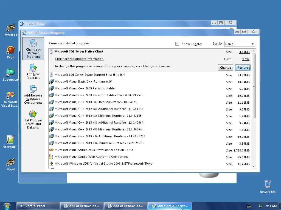Open Supermium desktop shortcut

[11, 75]
